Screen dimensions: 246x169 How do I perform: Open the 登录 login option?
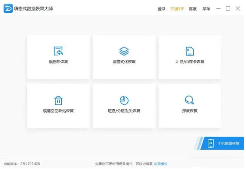click(161, 9)
